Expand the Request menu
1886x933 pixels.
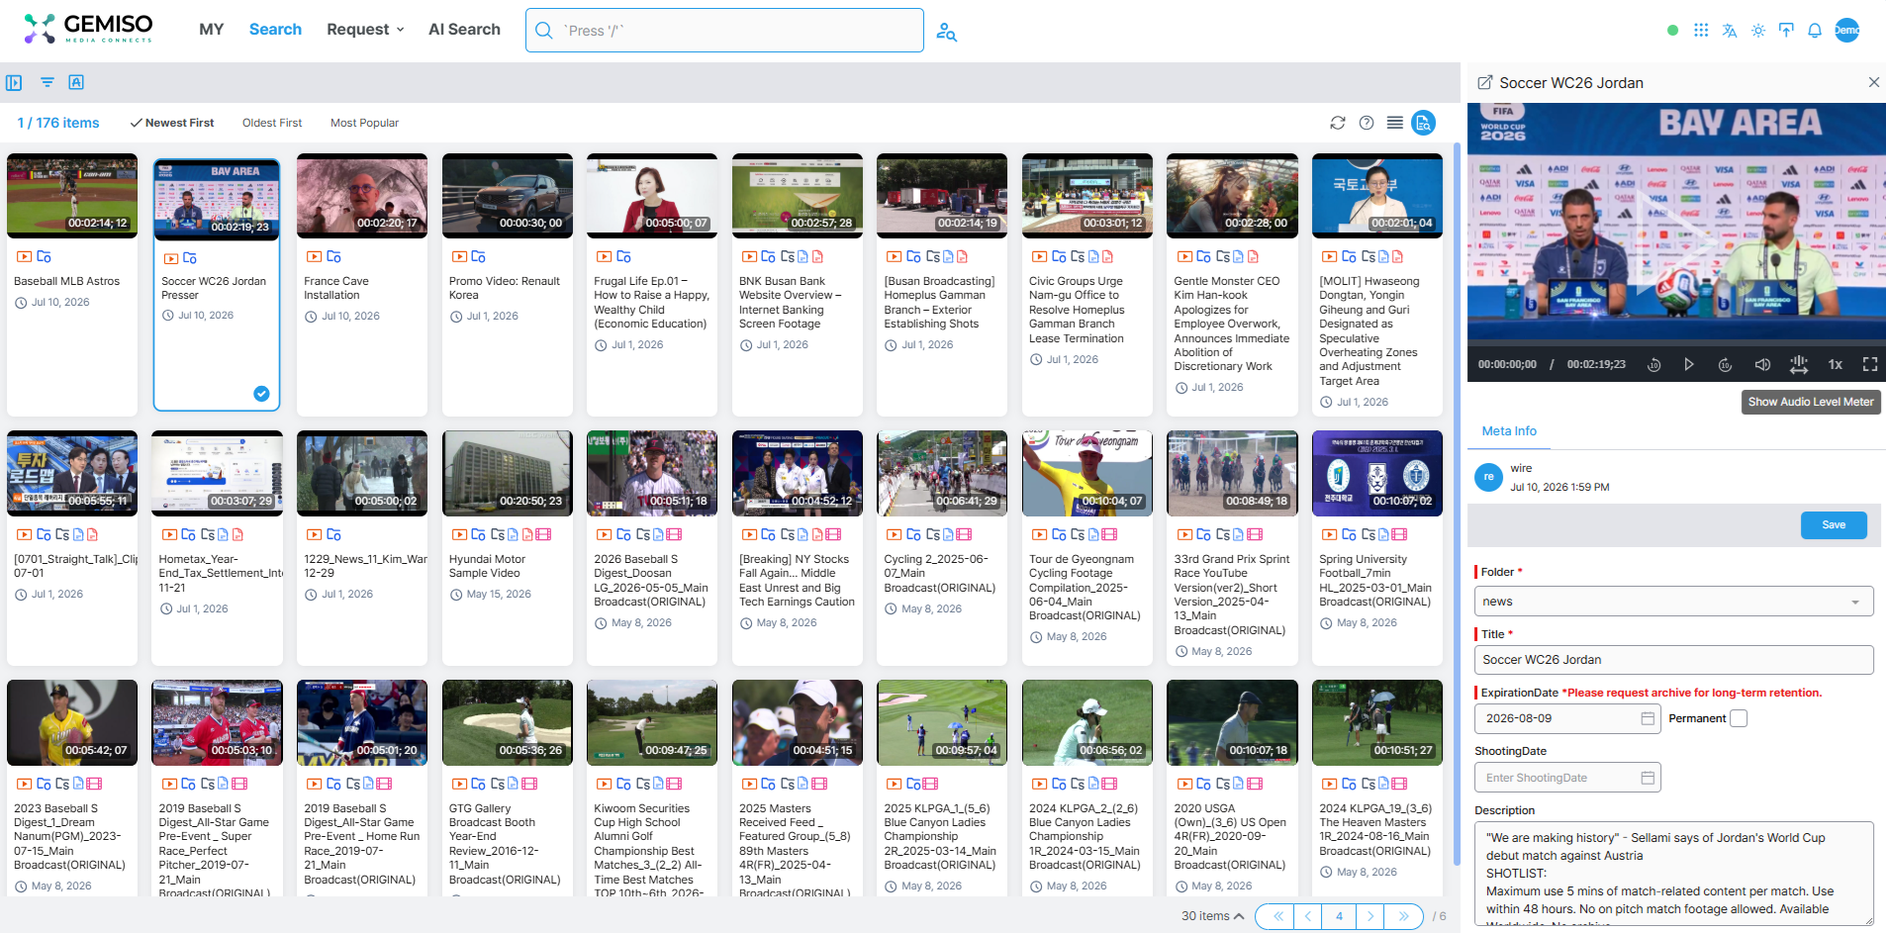tap(365, 30)
